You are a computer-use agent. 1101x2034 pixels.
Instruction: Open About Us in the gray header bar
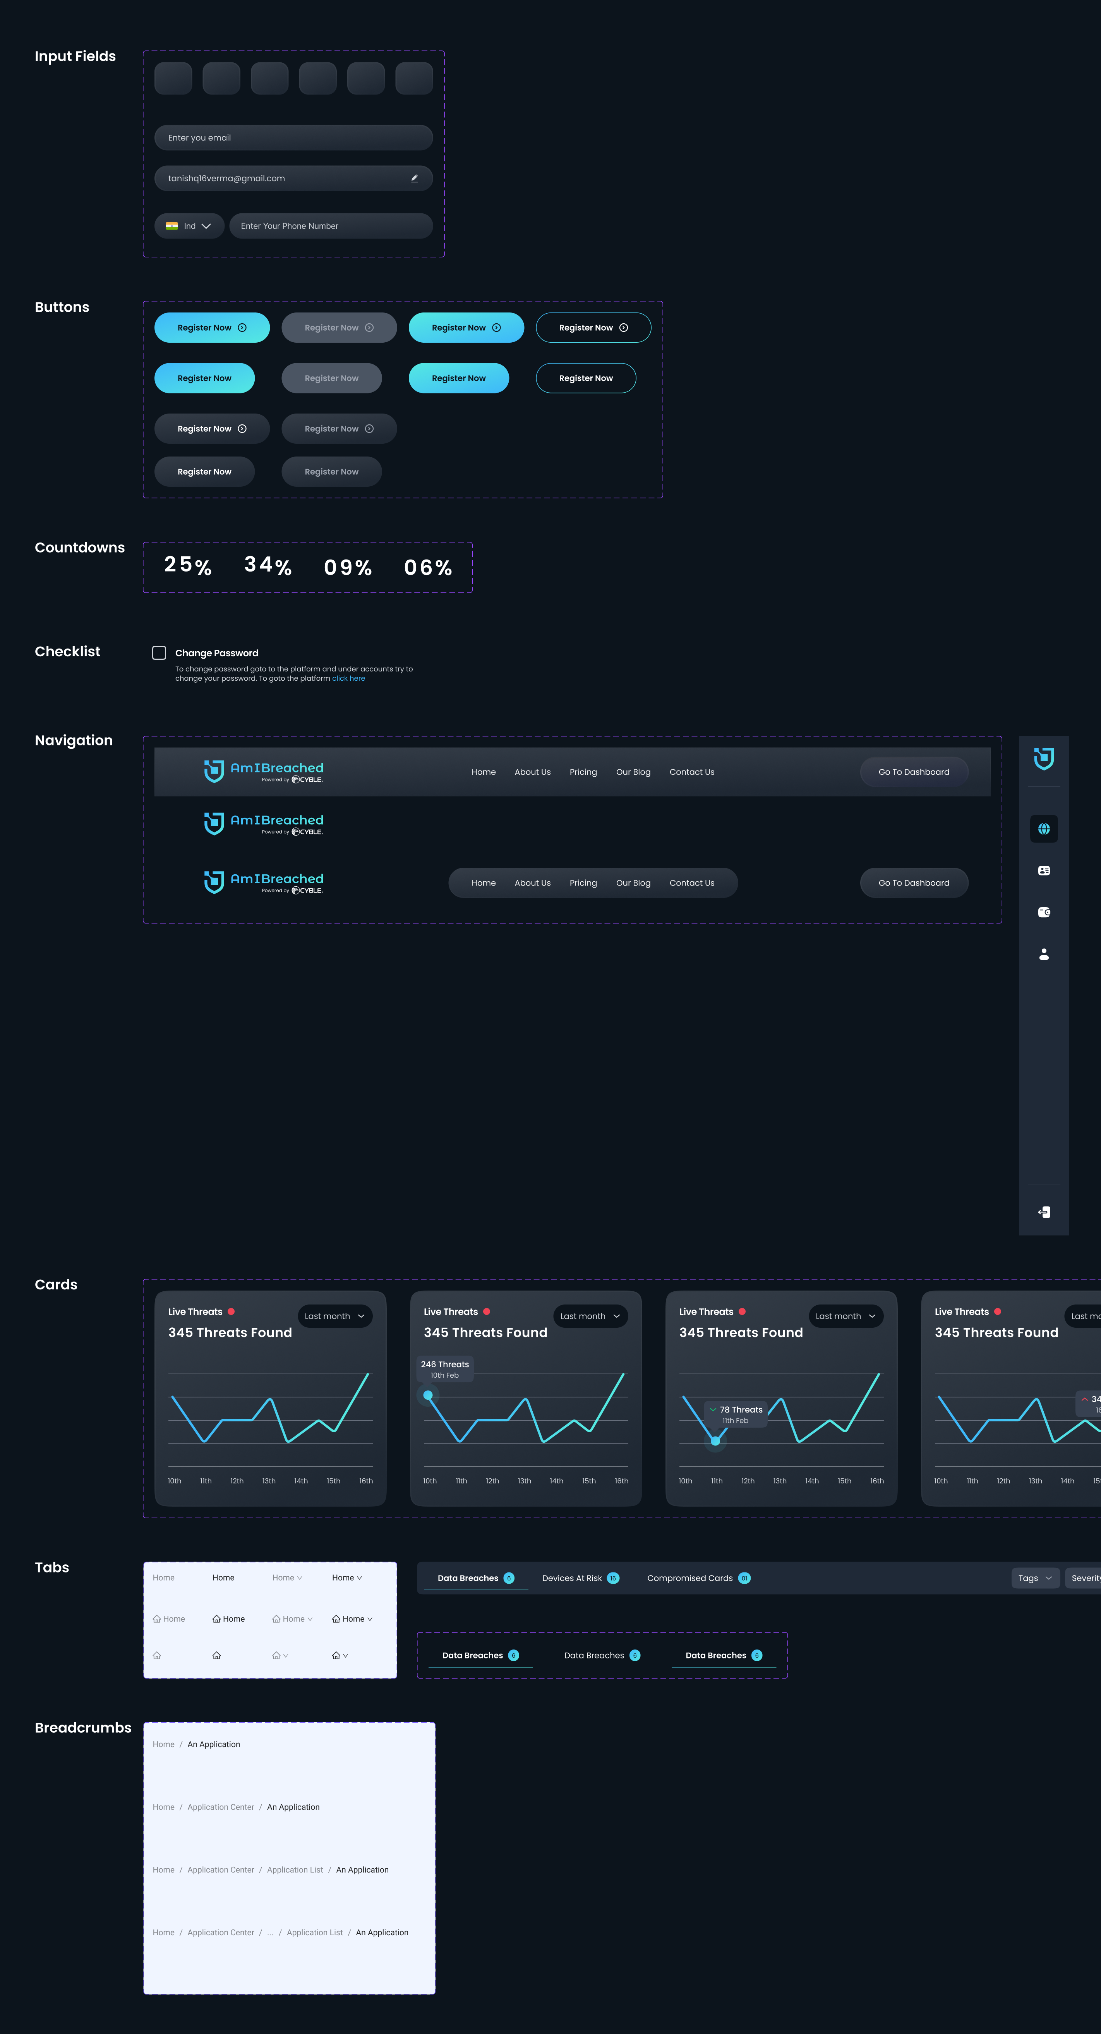(x=533, y=772)
